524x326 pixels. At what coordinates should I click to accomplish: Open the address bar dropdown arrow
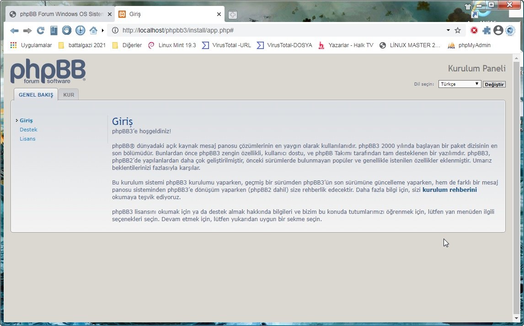(448, 30)
